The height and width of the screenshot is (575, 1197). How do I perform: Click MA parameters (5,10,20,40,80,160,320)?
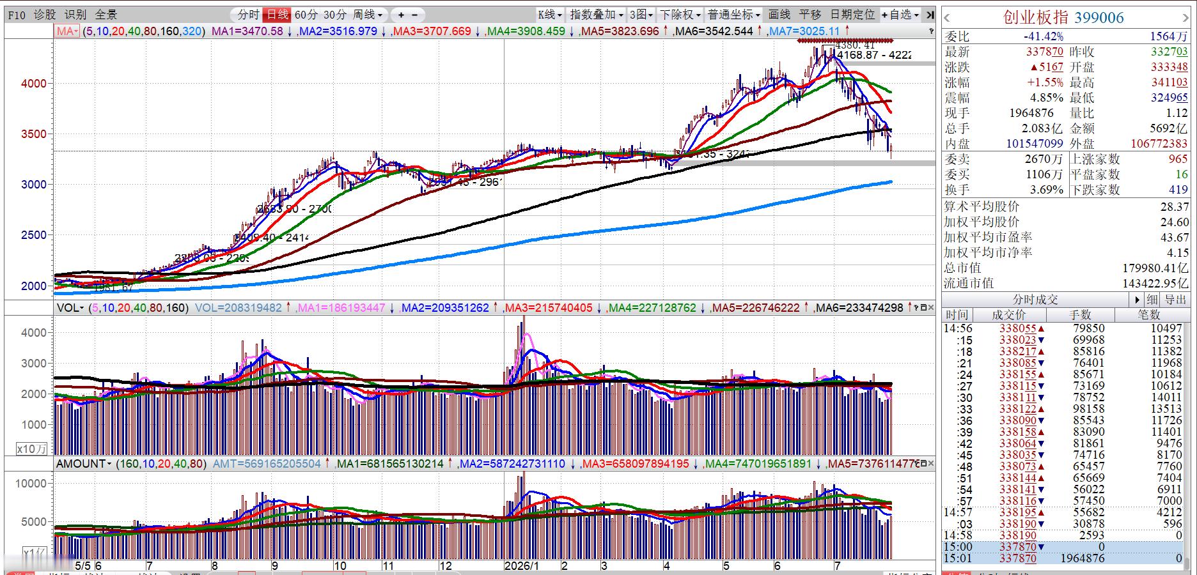[x=144, y=31]
